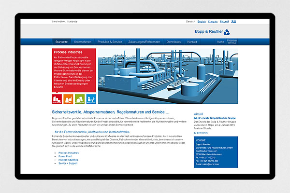
Task: Click the red Process Industries icon tile
Action: pos(57,99)
